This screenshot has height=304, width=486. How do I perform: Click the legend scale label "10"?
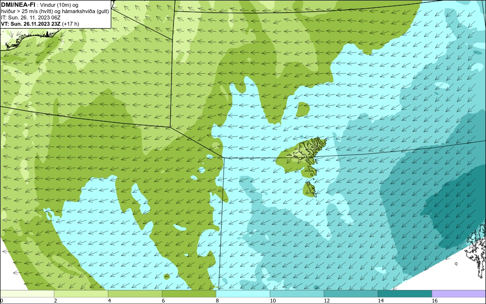(x=273, y=301)
